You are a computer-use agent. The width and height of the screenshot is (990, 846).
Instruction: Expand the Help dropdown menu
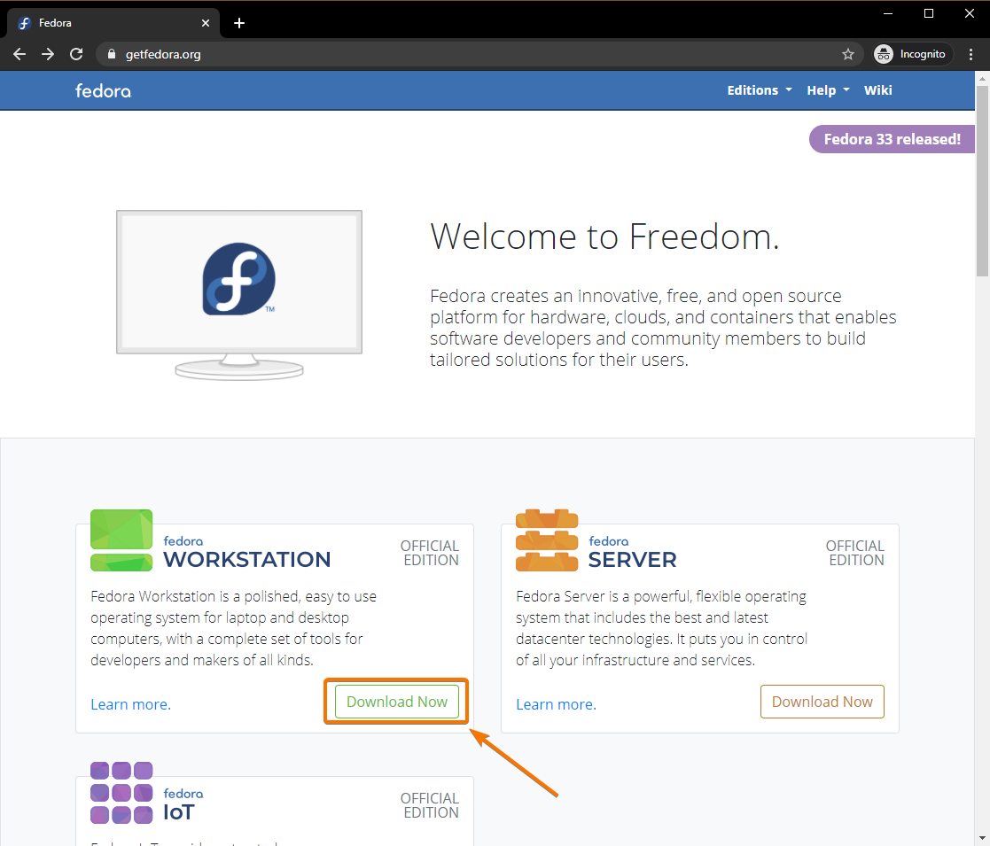828,90
